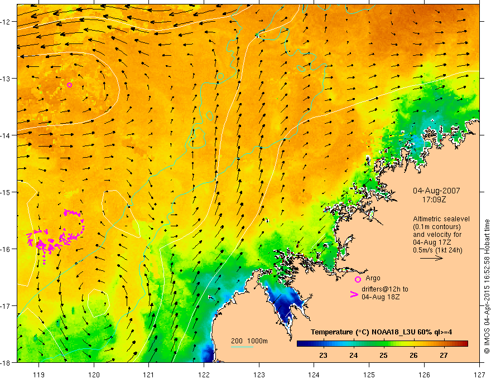Click the magenta drifter arrowhead legend symbol
This screenshot has width=491, height=379.
click(354, 294)
